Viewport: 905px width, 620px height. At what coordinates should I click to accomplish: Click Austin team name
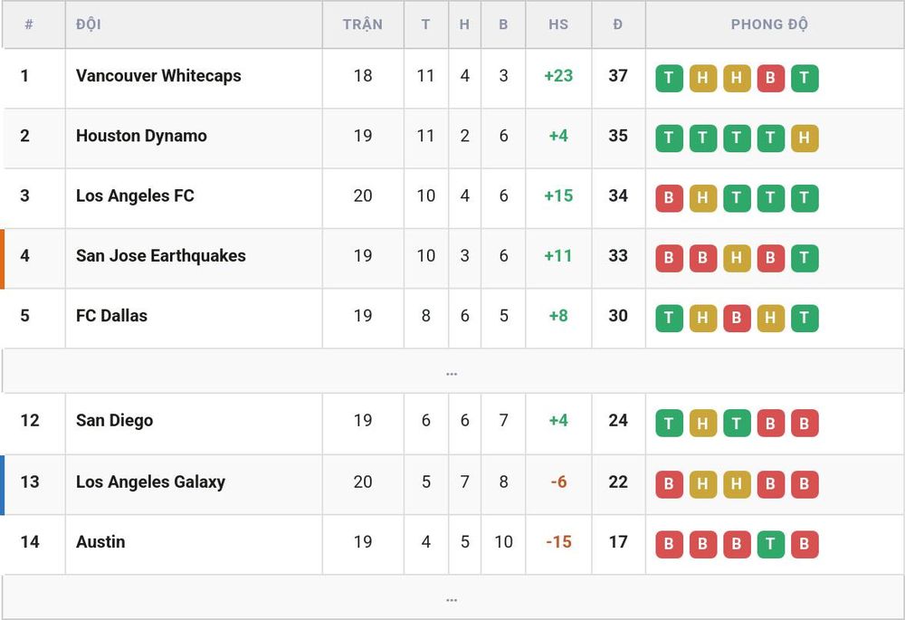coord(100,541)
